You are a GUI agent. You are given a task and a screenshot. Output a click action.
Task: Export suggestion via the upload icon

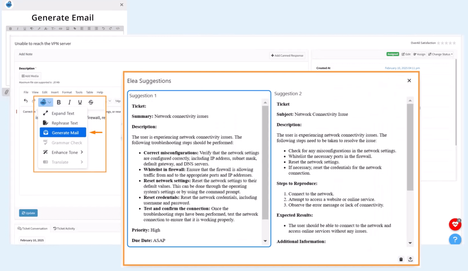(410, 259)
